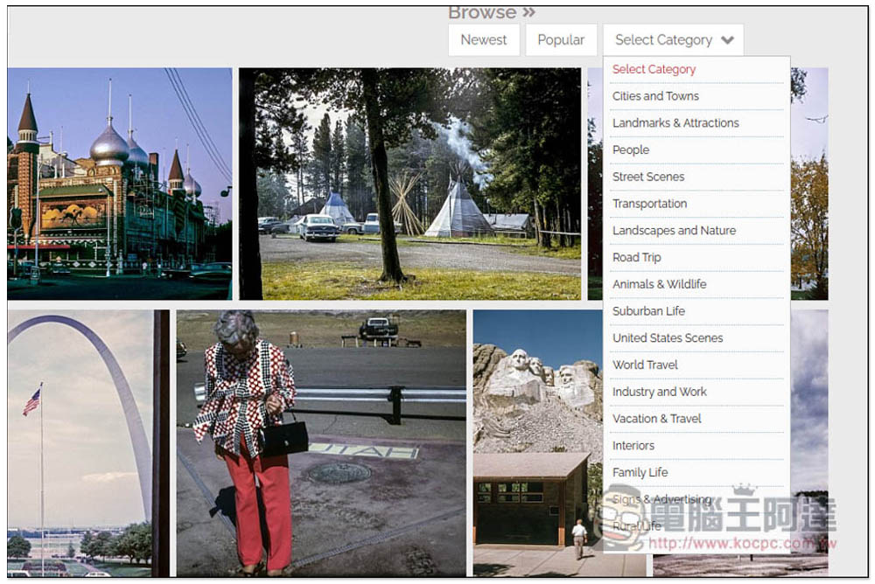Click the Newest button

(x=483, y=40)
